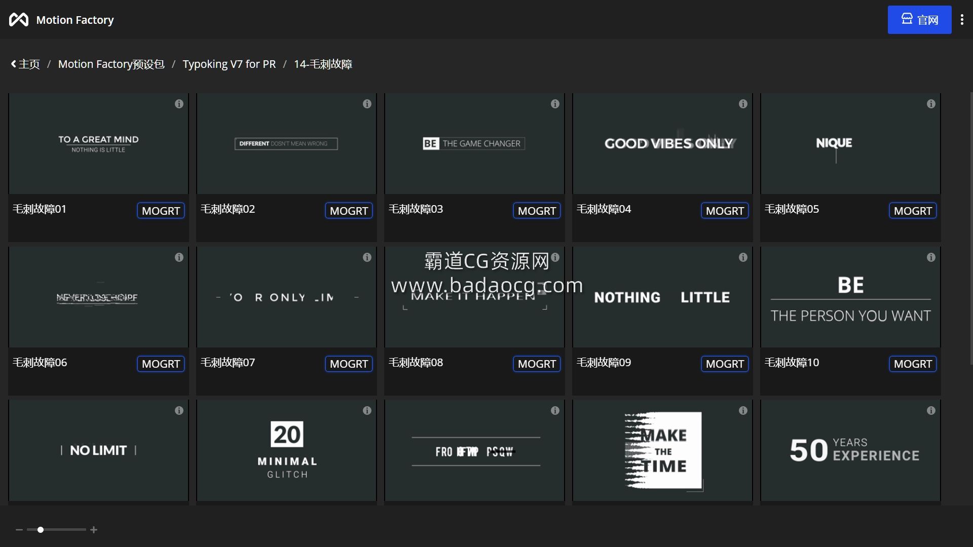Click MOGRT button for 毛刺故障02
The height and width of the screenshot is (547, 973).
349,211
